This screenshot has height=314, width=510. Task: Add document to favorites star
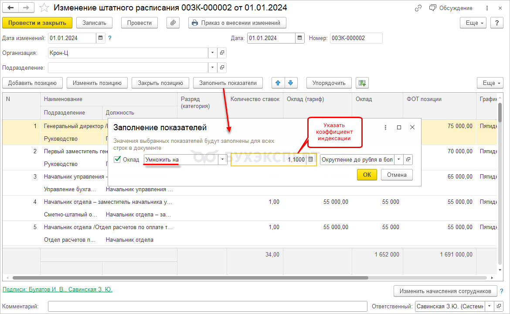[44, 8]
